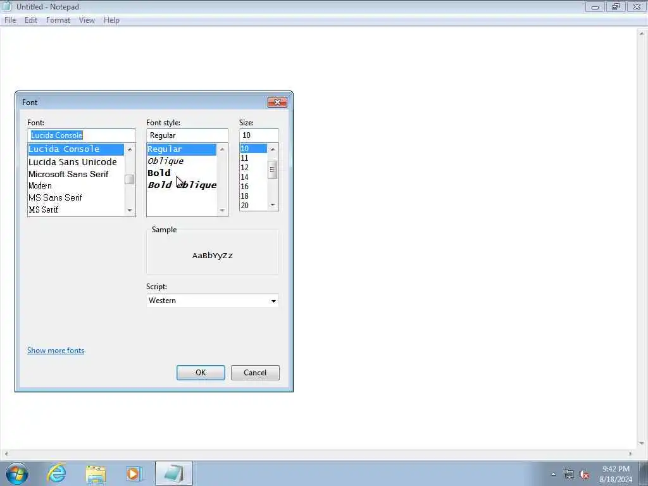Choose Oblique font style
The width and height of the screenshot is (648, 486).
click(182, 161)
